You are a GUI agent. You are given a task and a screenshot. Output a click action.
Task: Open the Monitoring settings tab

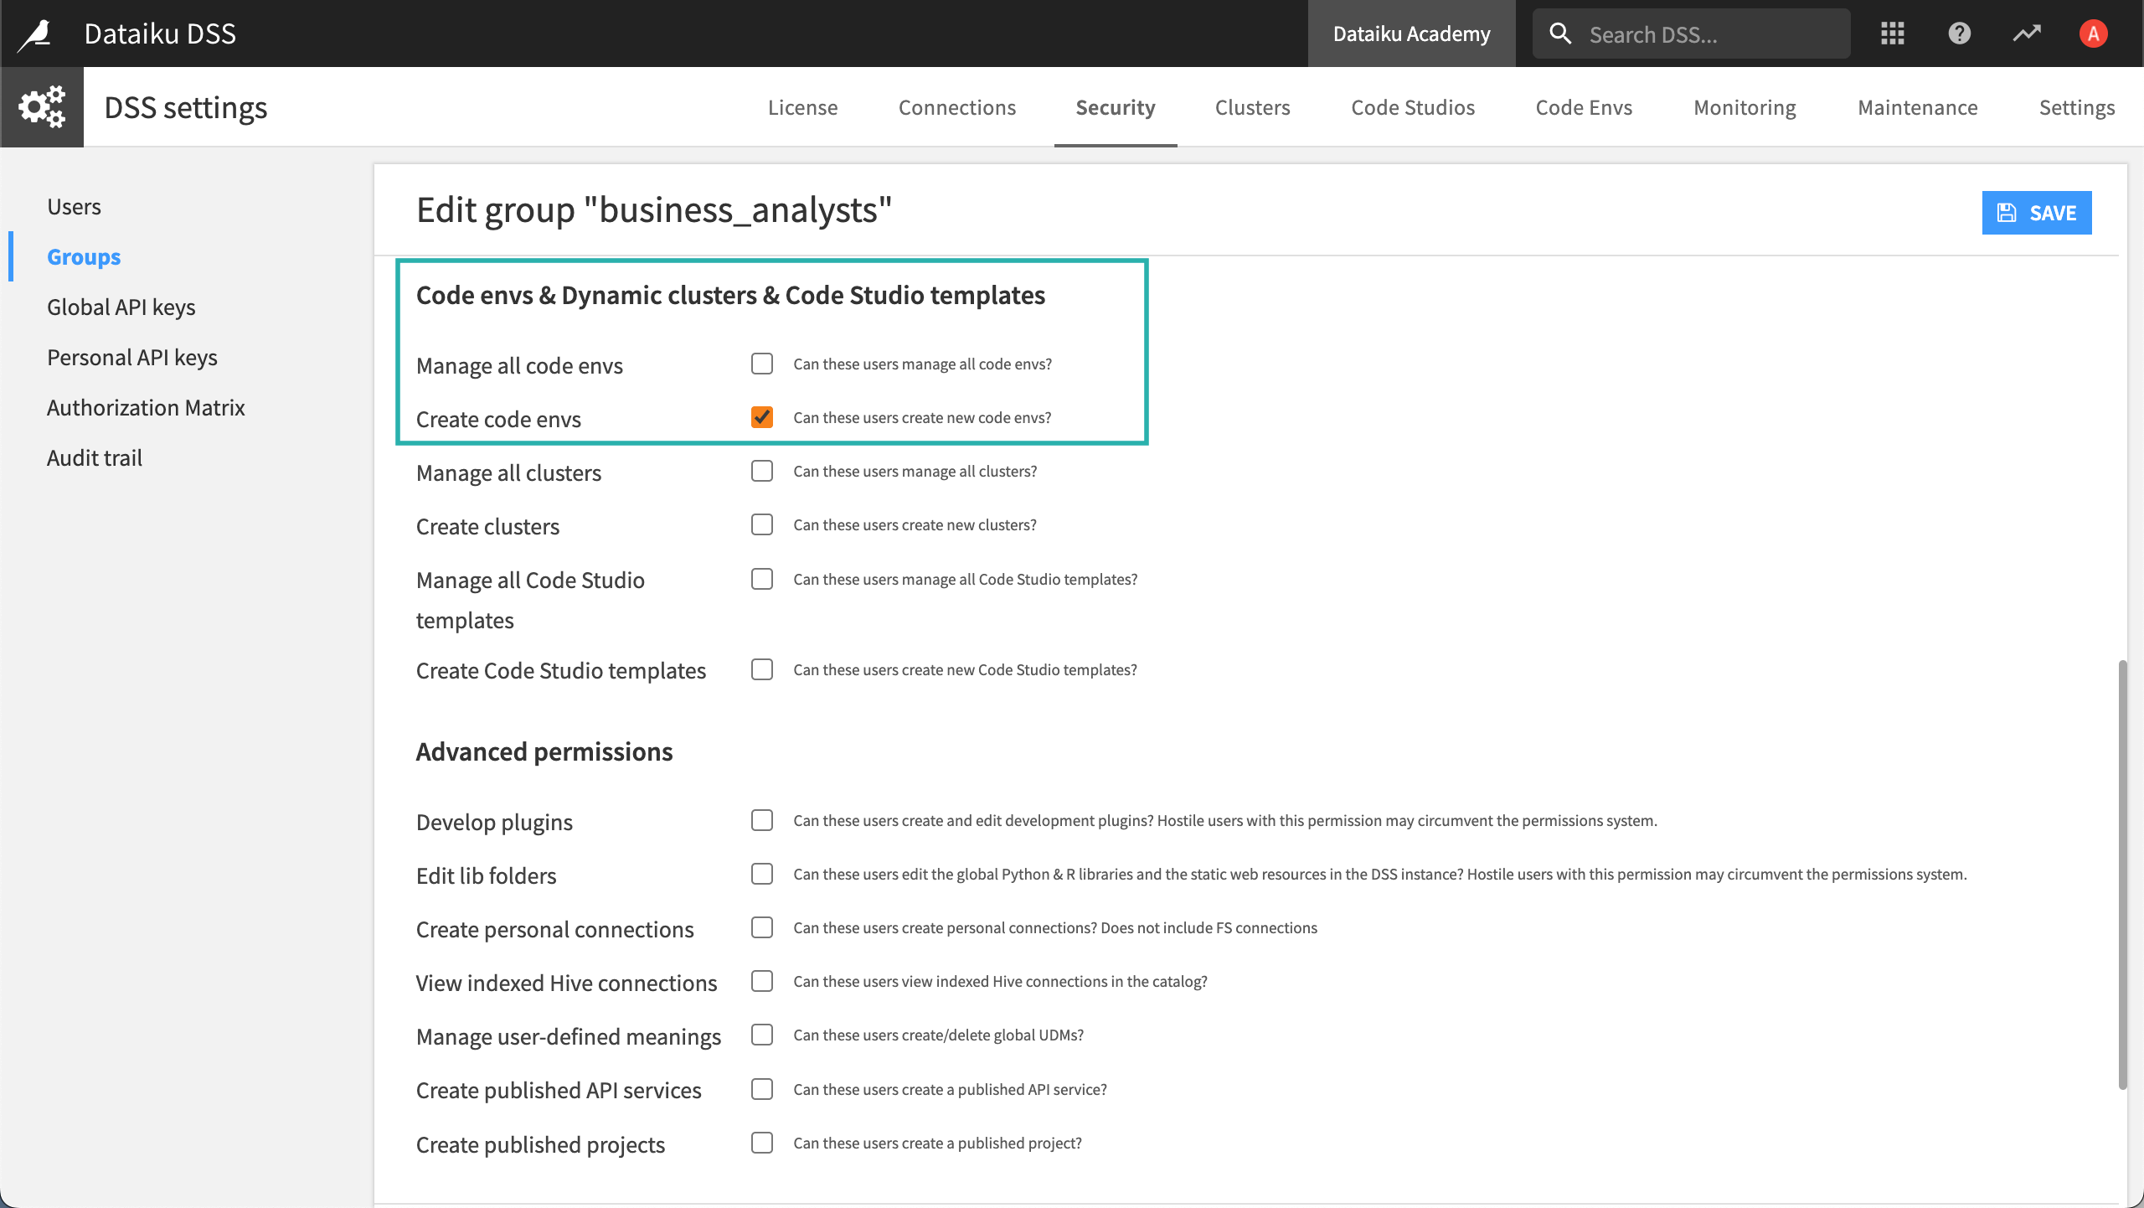point(1745,107)
